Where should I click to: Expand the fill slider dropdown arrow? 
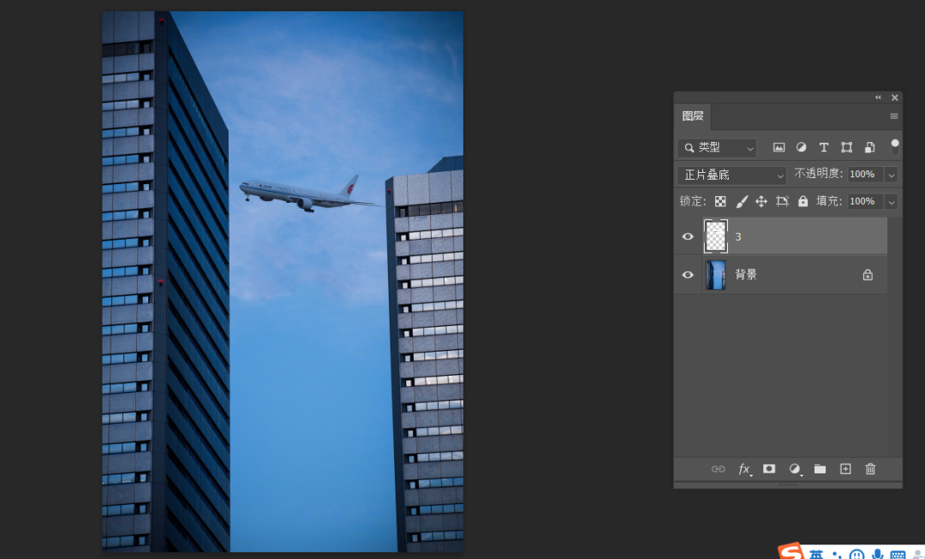pos(892,202)
